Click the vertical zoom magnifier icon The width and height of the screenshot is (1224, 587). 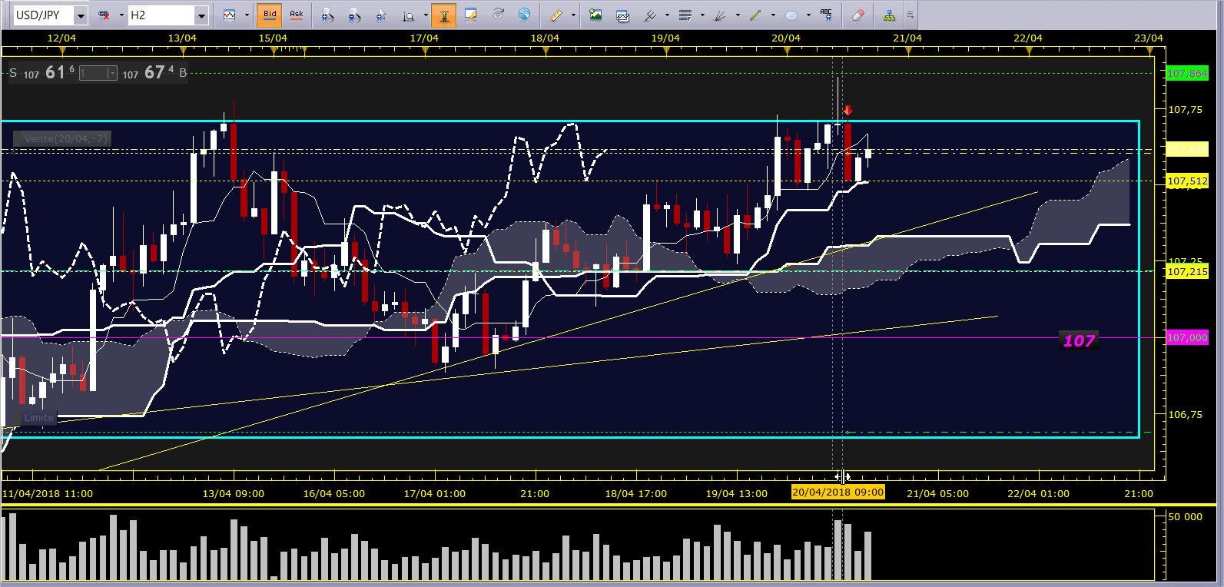pyautogui.click(x=408, y=16)
